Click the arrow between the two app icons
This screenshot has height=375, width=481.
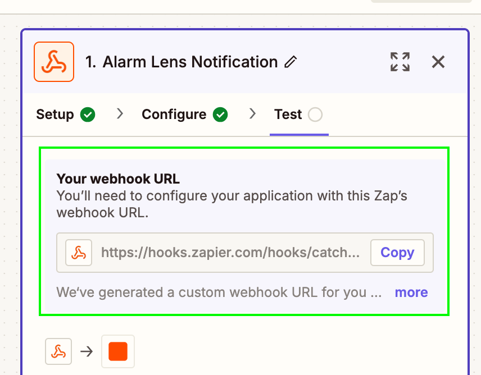pyautogui.click(x=87, y=352)
